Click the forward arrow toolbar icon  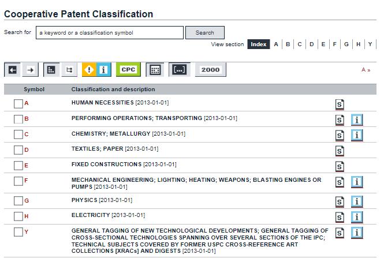(31, 70)
